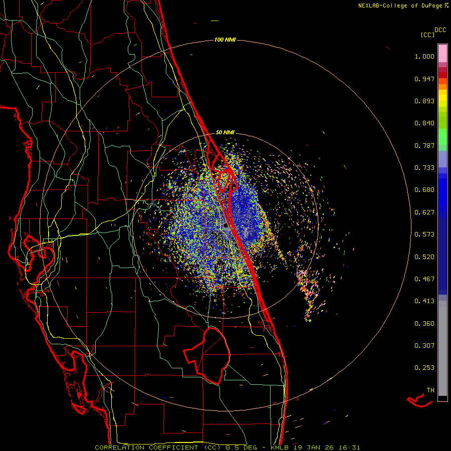This screenshot has height=451, width=451.
Task: Click the 0.467 color scale label
Action: click(x=424, y=279)
